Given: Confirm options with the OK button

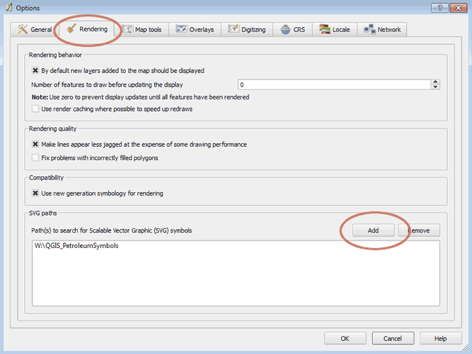Looking at the screenshot, I should click(345, 338).
